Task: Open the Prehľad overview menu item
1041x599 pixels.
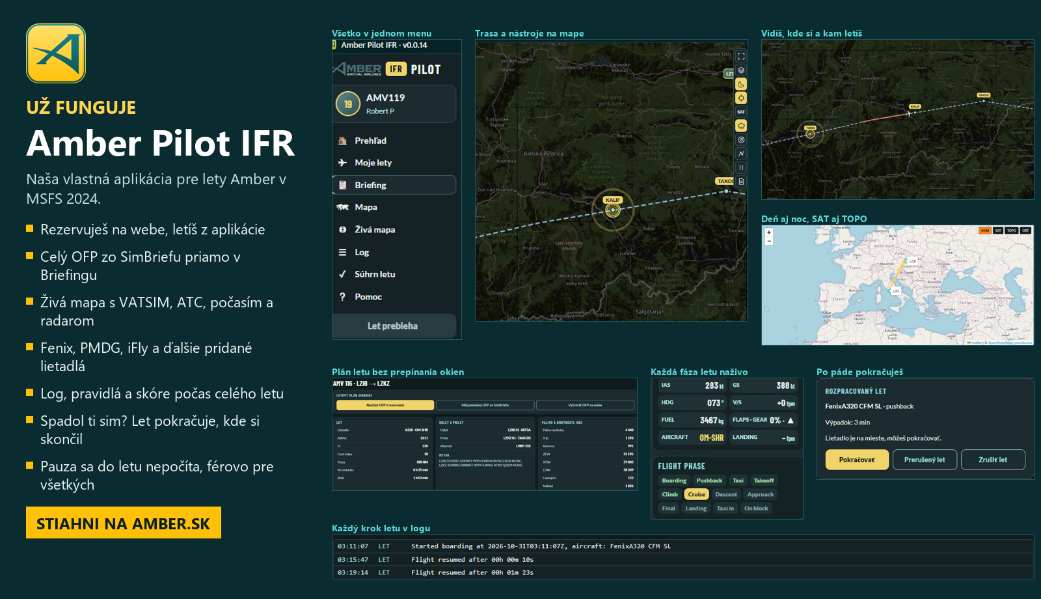Action: pos(394,141)
